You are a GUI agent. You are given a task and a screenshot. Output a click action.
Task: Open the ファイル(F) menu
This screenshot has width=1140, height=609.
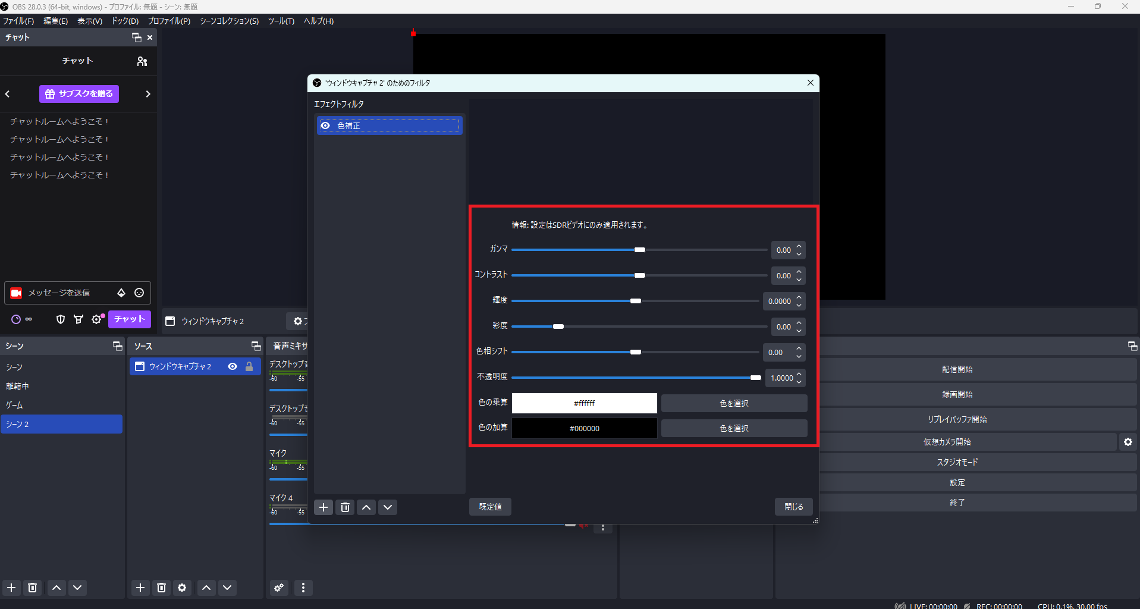(18, 21)
